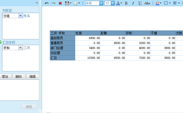Open the font name dropdown
Screen dimensions: 183x113
[101, 3]
